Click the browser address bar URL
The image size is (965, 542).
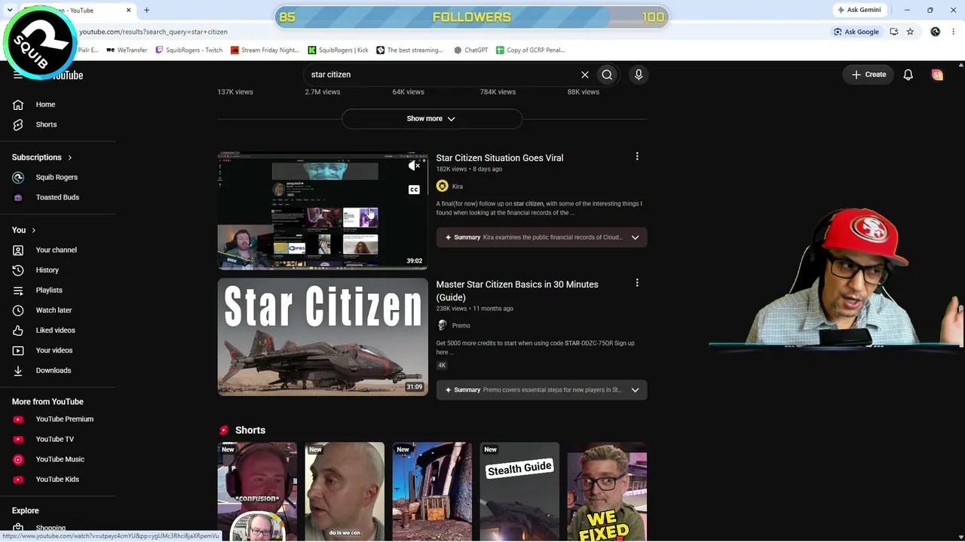click(x=153, y=32)
